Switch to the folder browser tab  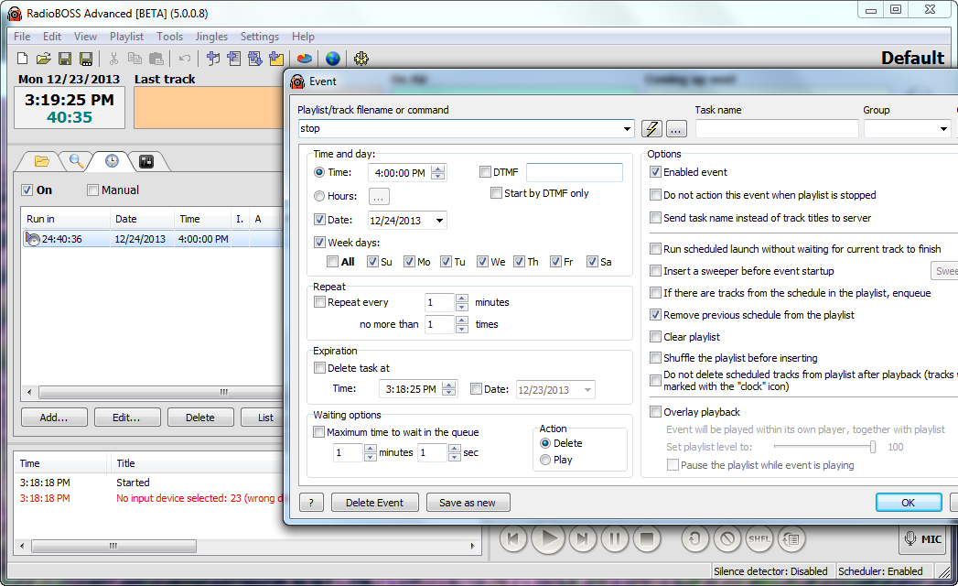[x=41, y=161]
